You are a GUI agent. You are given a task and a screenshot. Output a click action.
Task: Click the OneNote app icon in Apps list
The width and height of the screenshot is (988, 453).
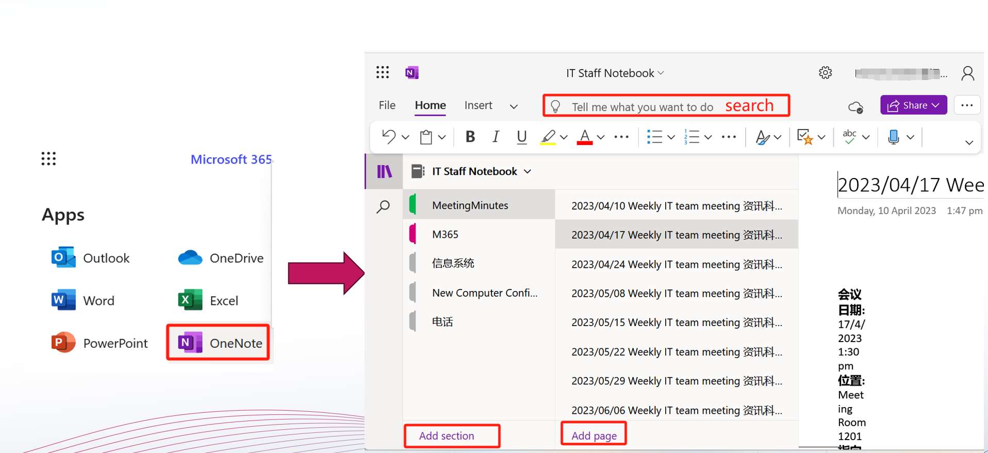coord(190,343)
